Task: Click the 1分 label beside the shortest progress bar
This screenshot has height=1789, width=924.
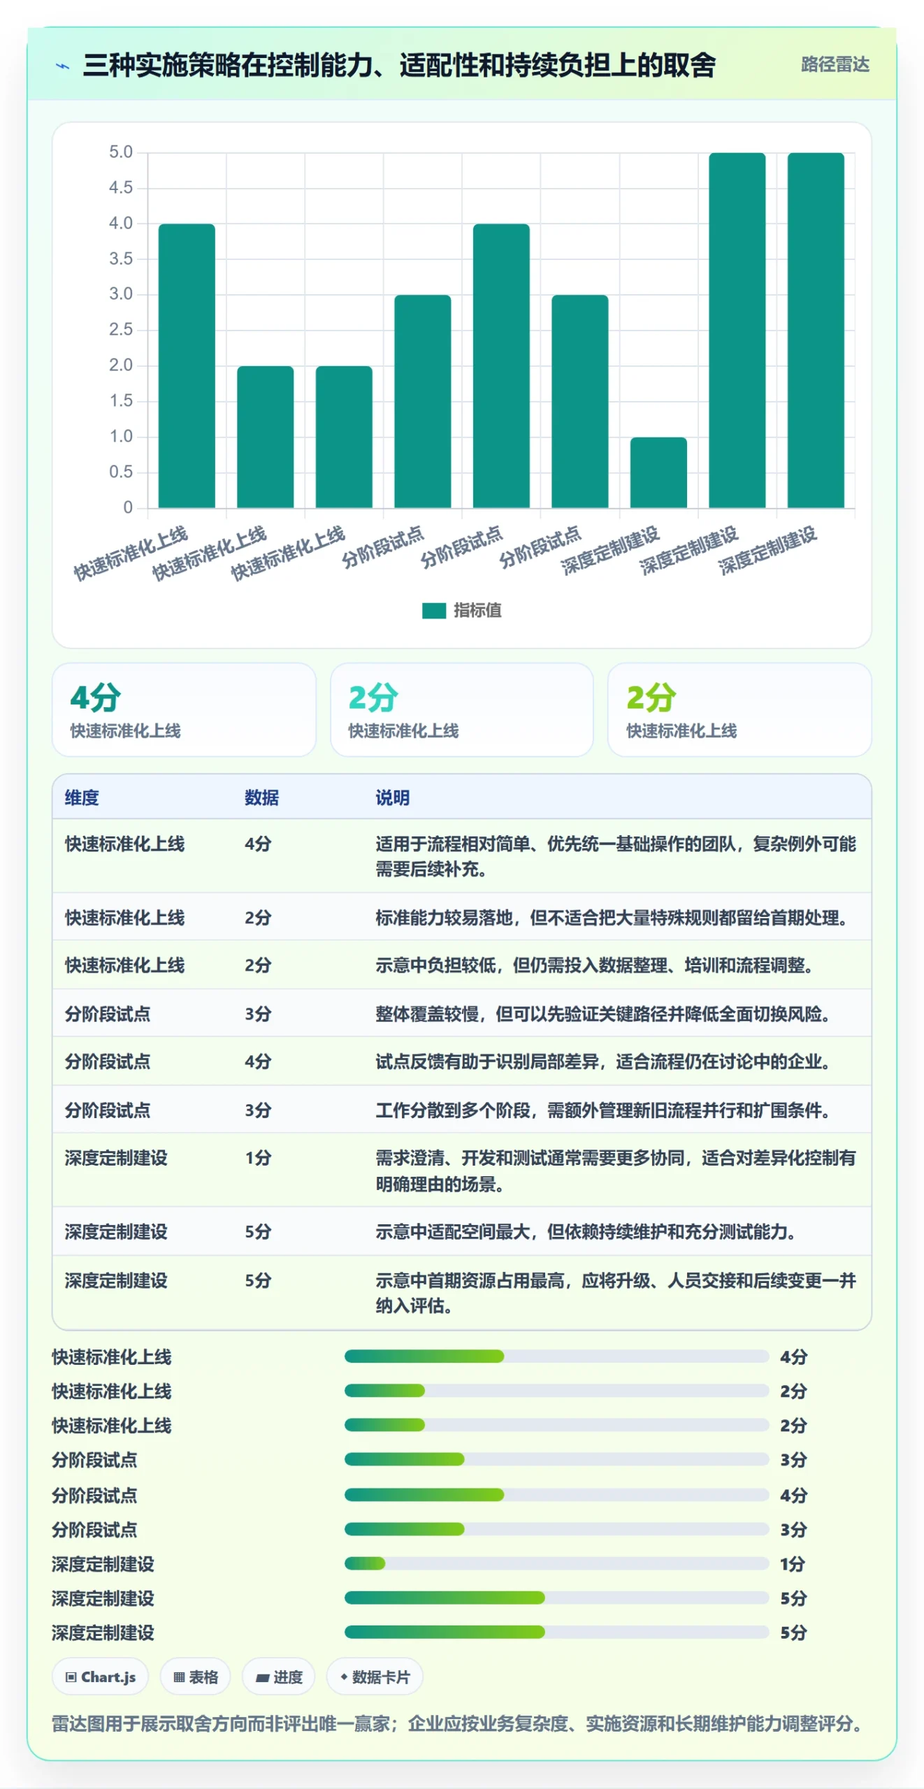Action: [x=793, y=1564]
